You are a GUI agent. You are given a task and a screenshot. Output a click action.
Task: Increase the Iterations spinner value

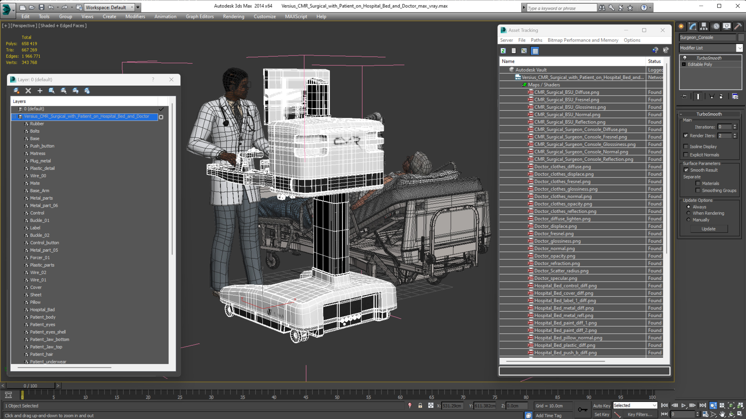735,125
